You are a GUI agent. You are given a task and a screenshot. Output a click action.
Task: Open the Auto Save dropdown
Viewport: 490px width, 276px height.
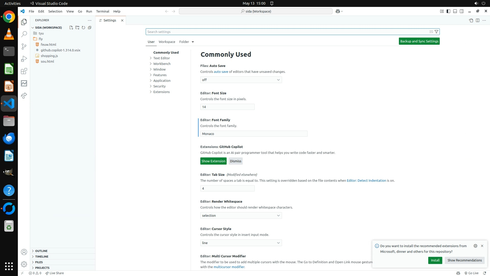click(241, 80)
